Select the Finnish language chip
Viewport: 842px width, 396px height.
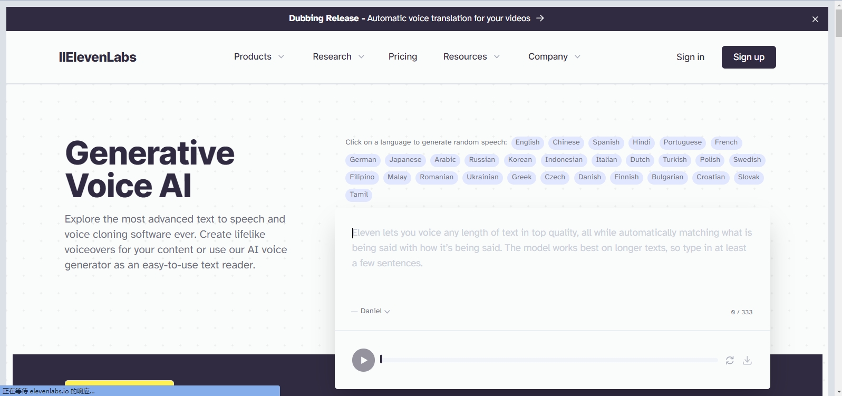click(626, 177)
